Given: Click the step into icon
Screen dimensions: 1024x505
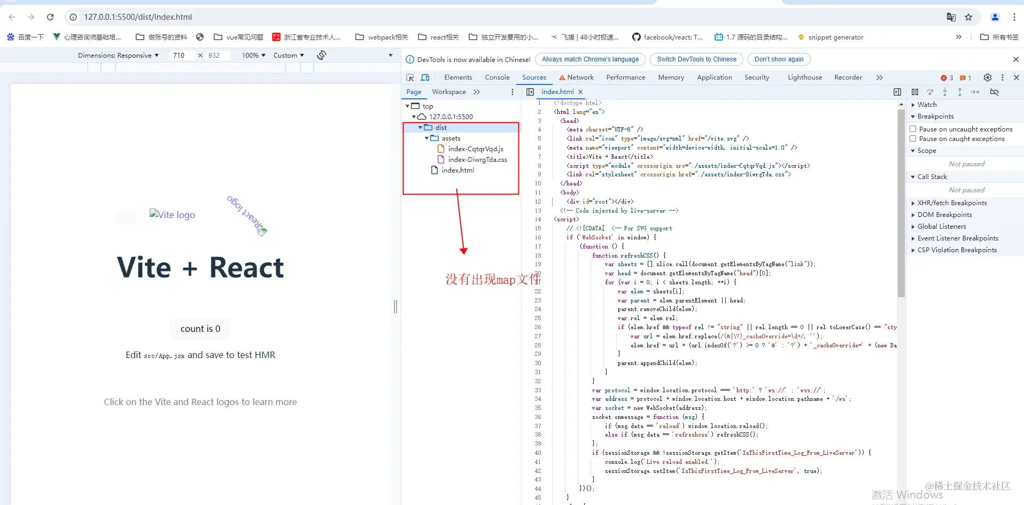Looking at the screenshot, I should 945,92.
